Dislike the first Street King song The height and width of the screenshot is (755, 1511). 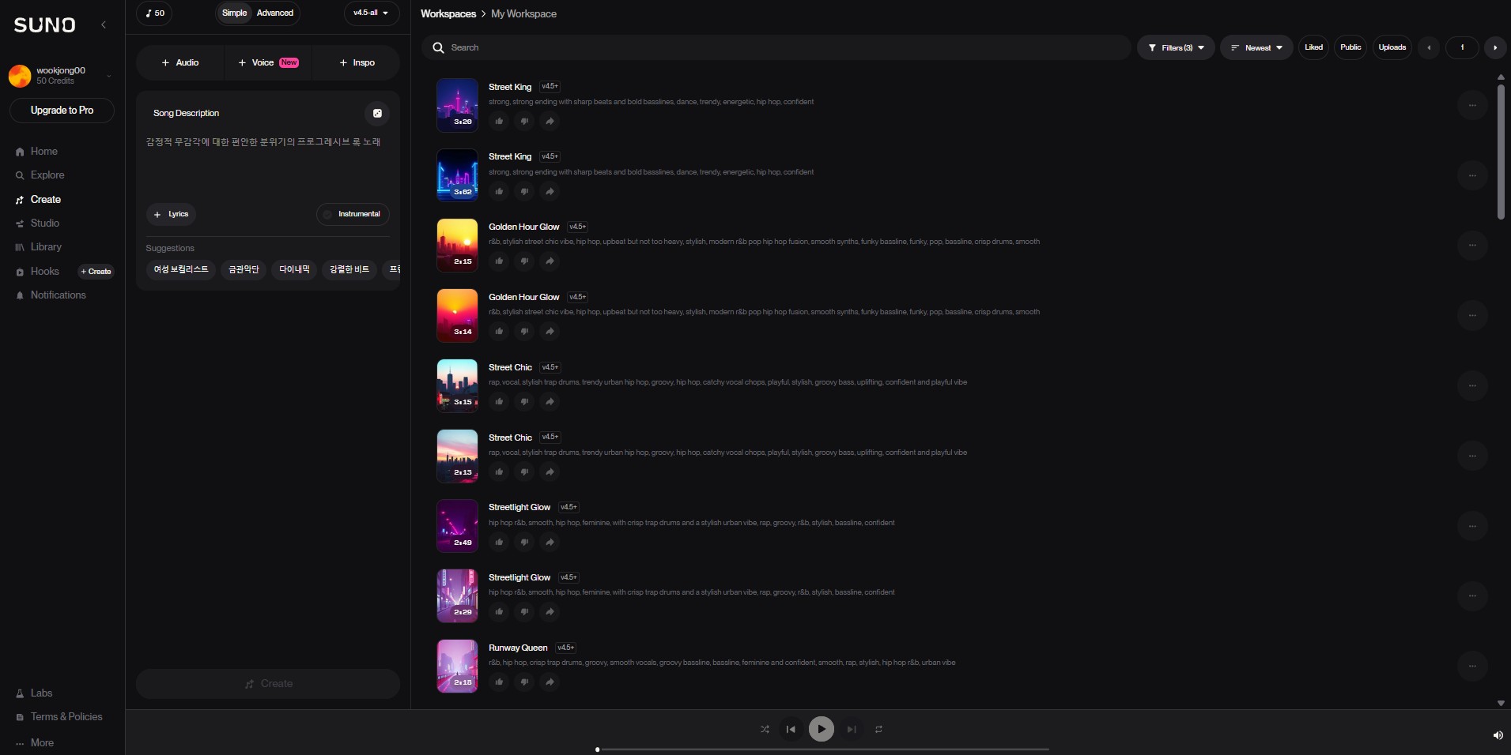[524, 121]
